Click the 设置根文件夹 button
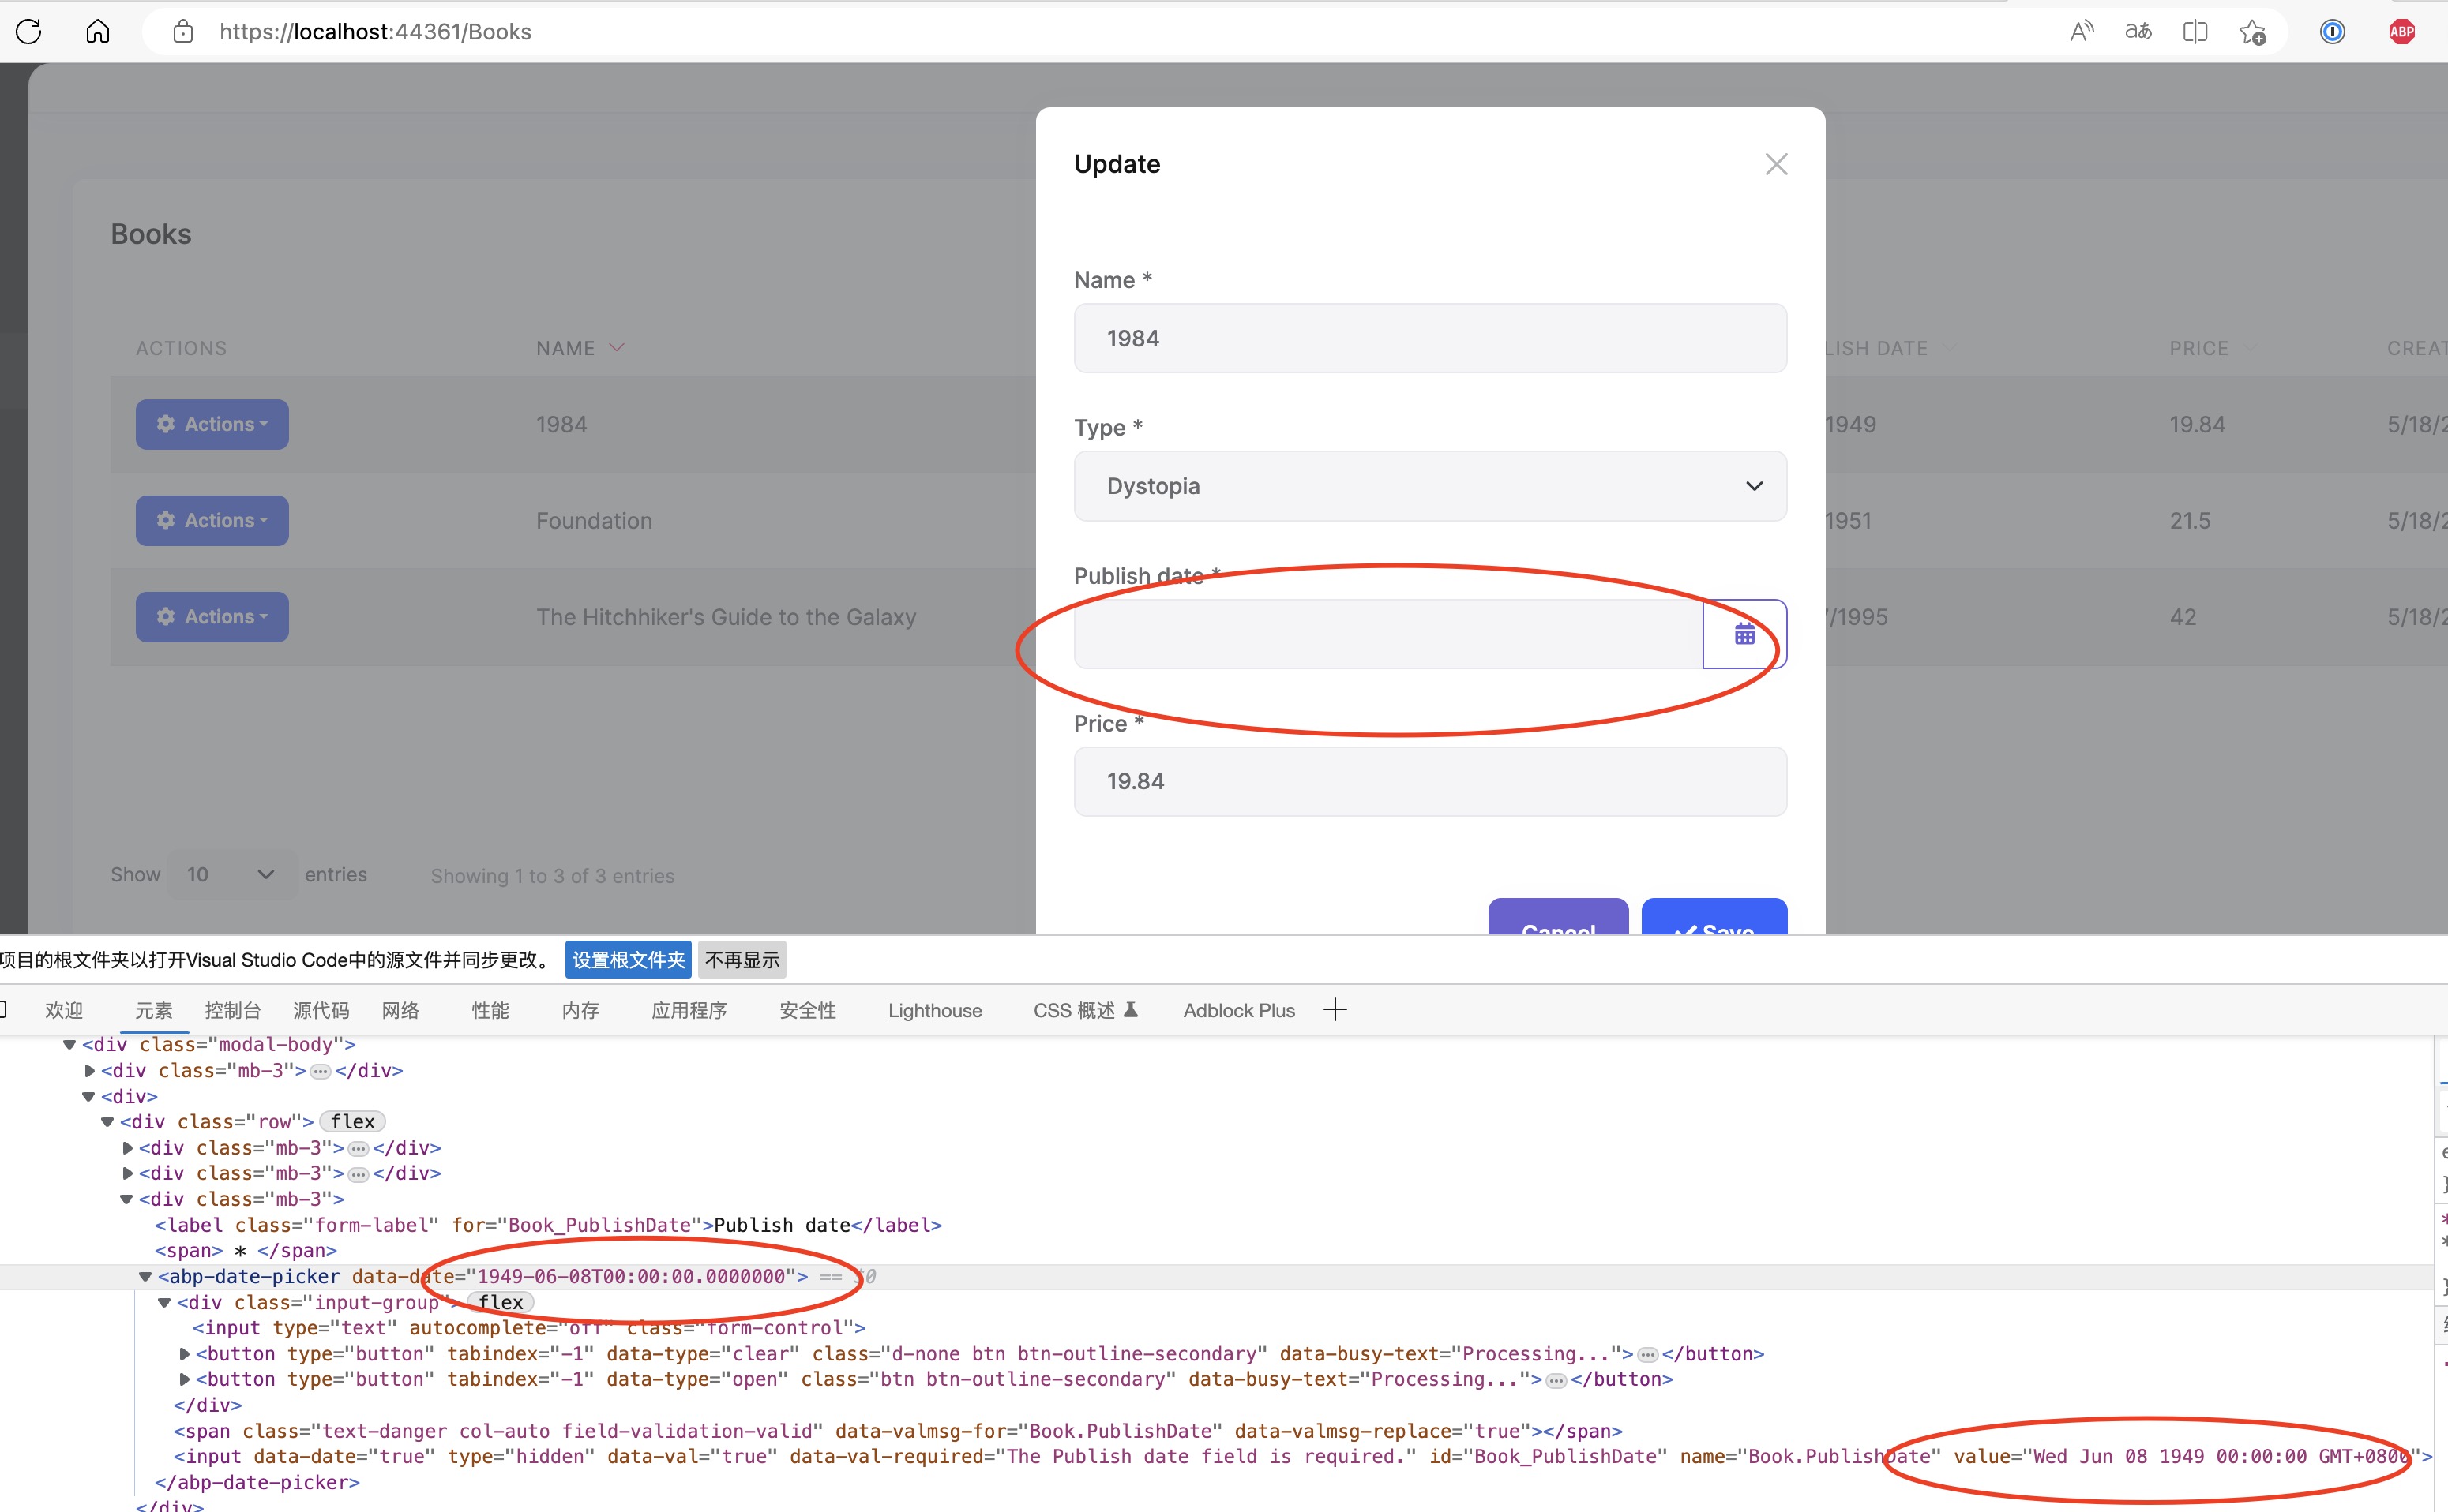This screenshot has height=1512, width=2448. 629,960
